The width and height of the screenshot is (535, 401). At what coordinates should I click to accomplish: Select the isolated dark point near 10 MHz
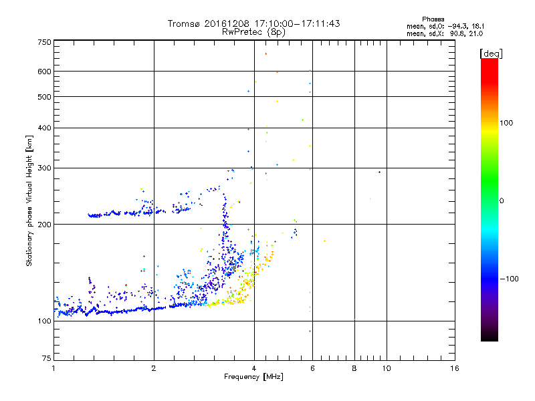tap(379, 172)
